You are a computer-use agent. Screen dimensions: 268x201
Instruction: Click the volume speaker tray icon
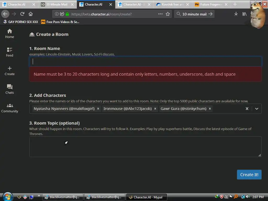coord(248,197)
